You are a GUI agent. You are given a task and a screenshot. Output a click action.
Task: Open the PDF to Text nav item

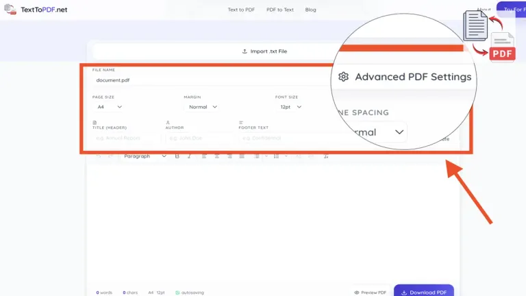(x=280, y=10)
